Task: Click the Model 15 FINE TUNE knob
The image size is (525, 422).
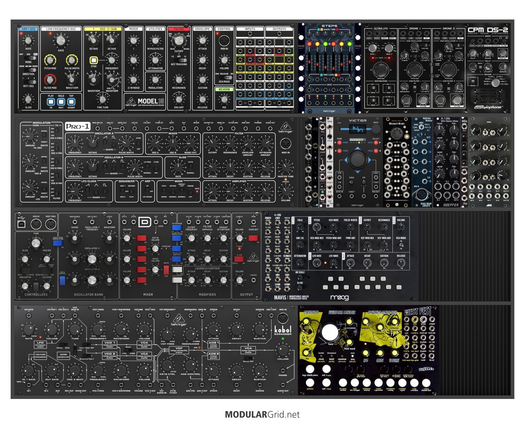Action: (x=102, y=99)
